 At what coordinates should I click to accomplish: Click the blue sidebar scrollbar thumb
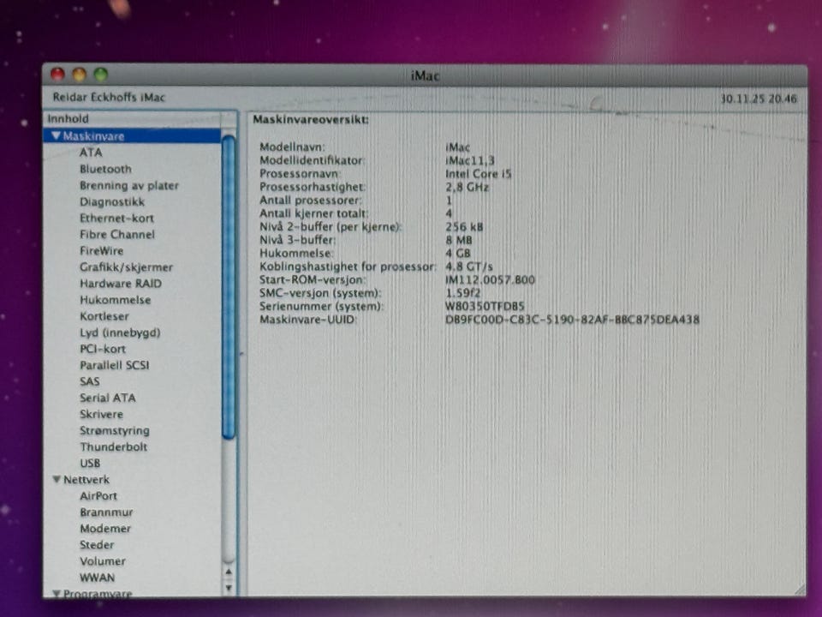pos(229,287)
